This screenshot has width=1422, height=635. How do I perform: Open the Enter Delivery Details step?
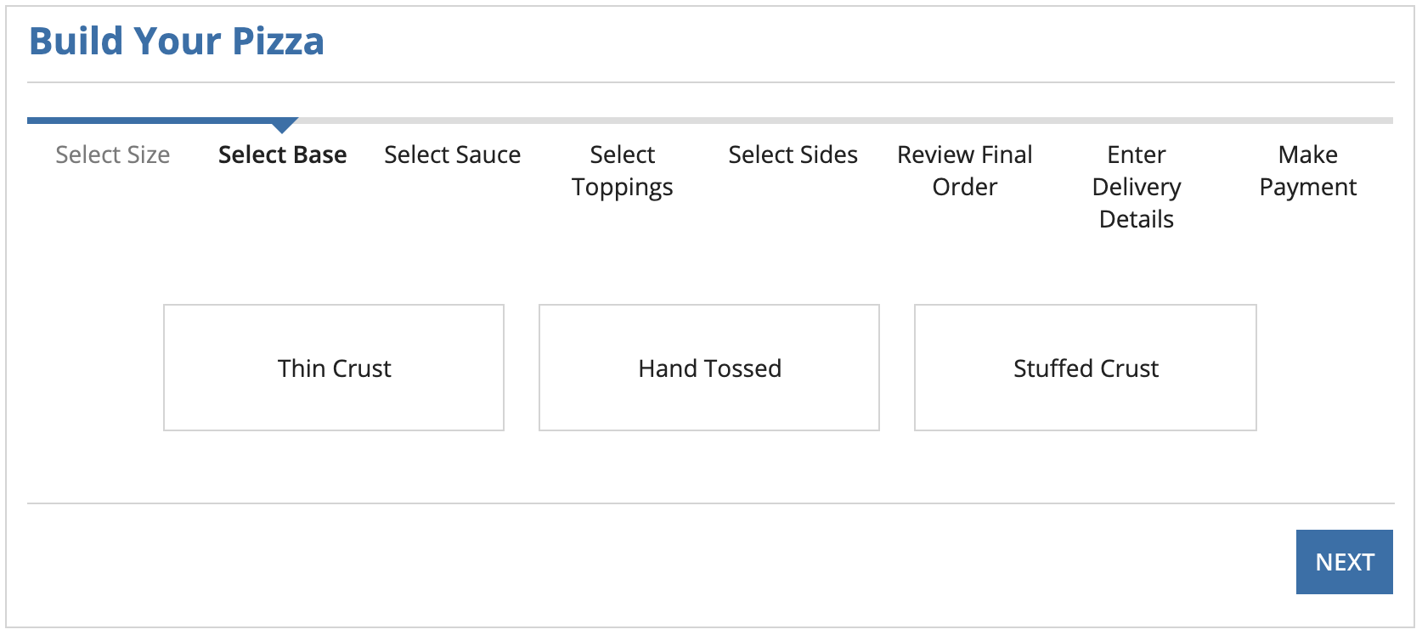coord(1136,187)
